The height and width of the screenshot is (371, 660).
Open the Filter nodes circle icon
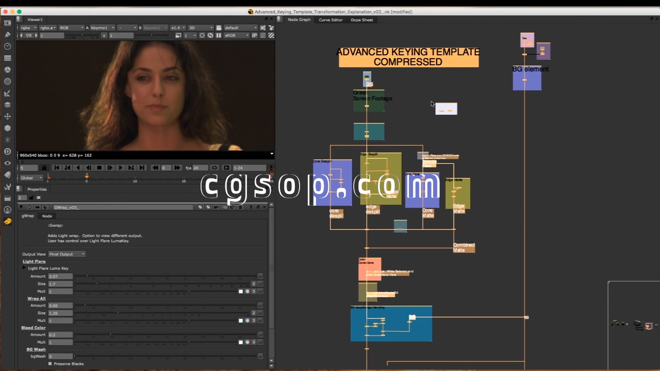click(7, 81)
